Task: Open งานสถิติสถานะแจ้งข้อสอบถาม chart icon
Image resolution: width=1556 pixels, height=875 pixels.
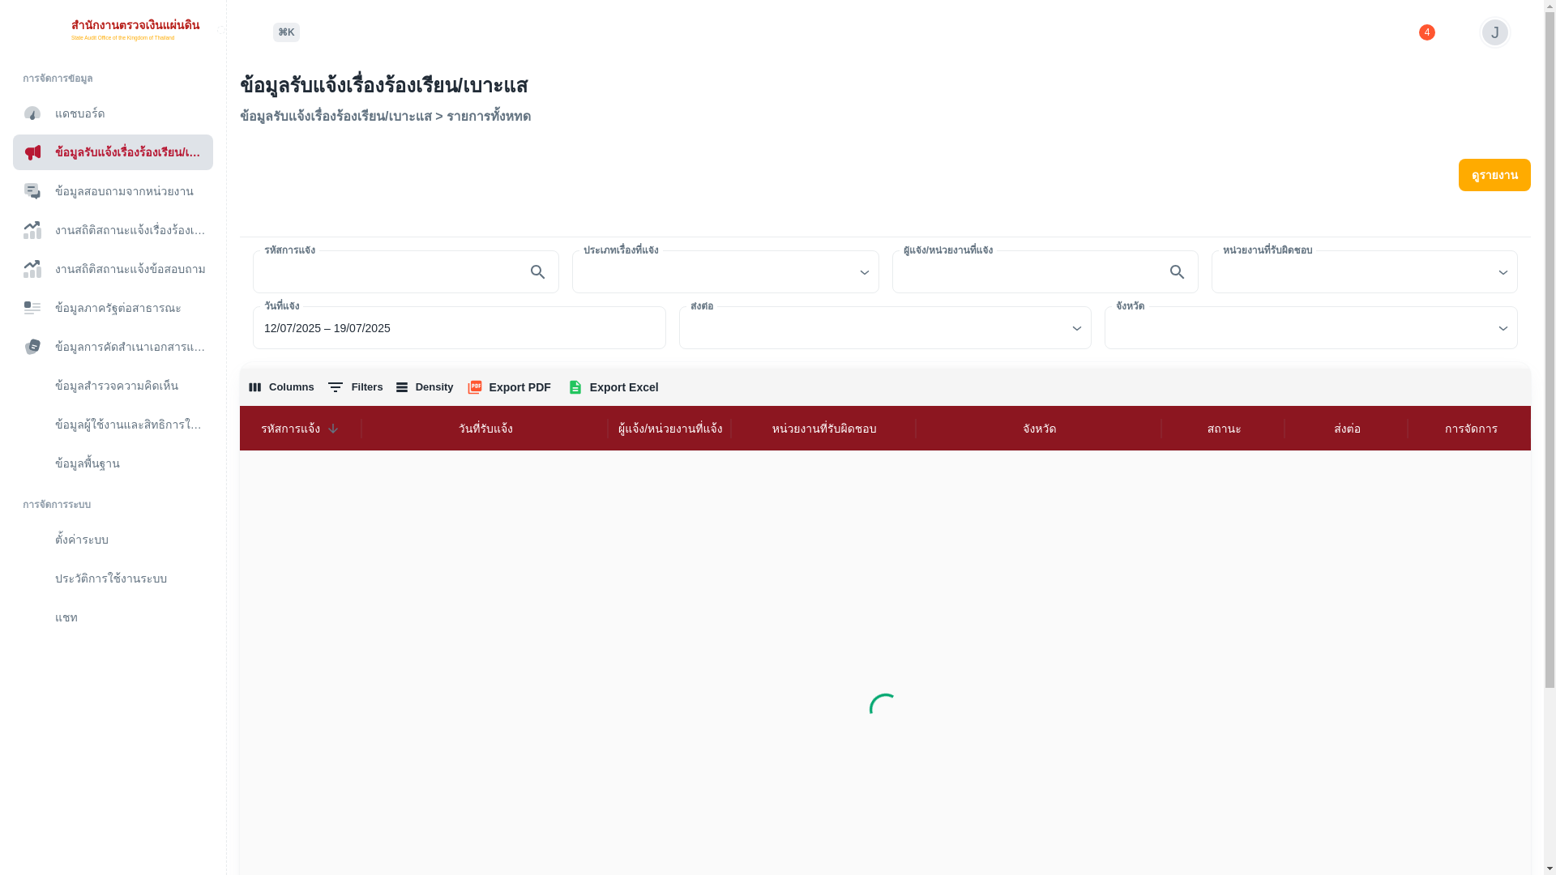Action: click(32, 269)
